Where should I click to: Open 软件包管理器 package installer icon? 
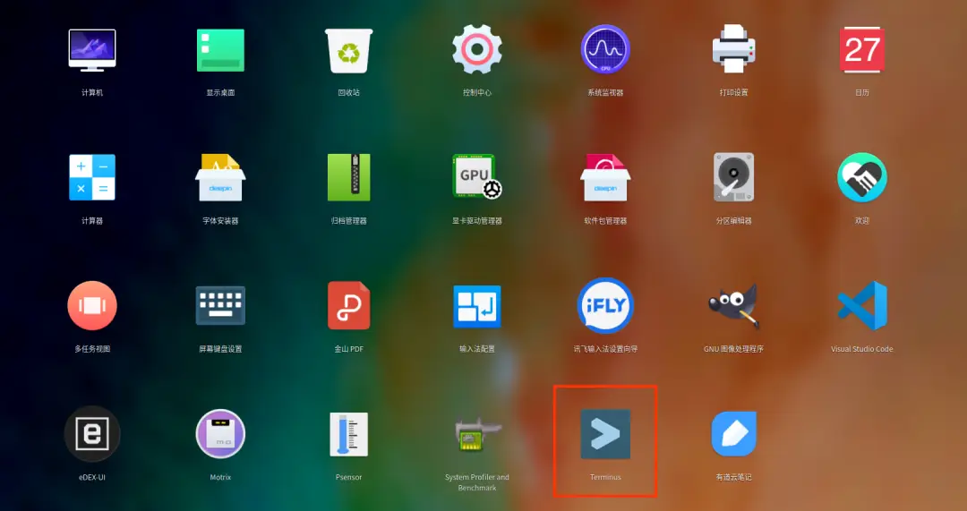click(x=605, y=177)
